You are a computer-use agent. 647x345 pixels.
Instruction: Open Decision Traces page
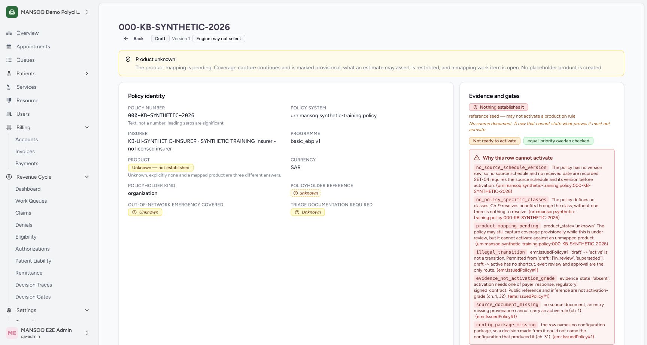click(34, 285)
